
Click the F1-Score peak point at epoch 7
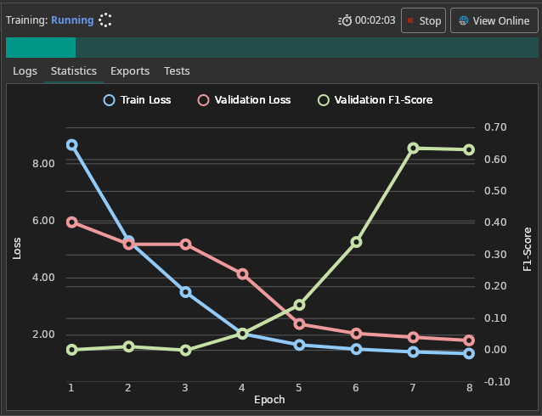(x=413, y=149)
